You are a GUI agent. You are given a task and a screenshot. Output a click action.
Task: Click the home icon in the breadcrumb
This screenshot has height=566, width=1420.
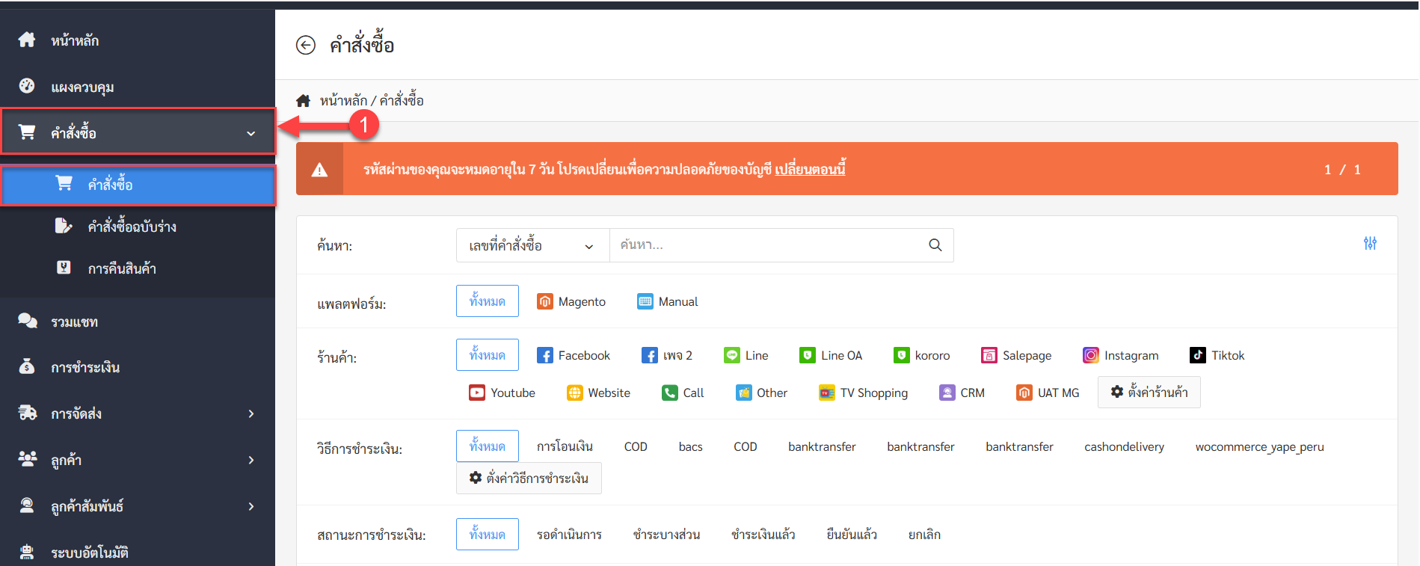pyautogui.click(x=303, y=101)
